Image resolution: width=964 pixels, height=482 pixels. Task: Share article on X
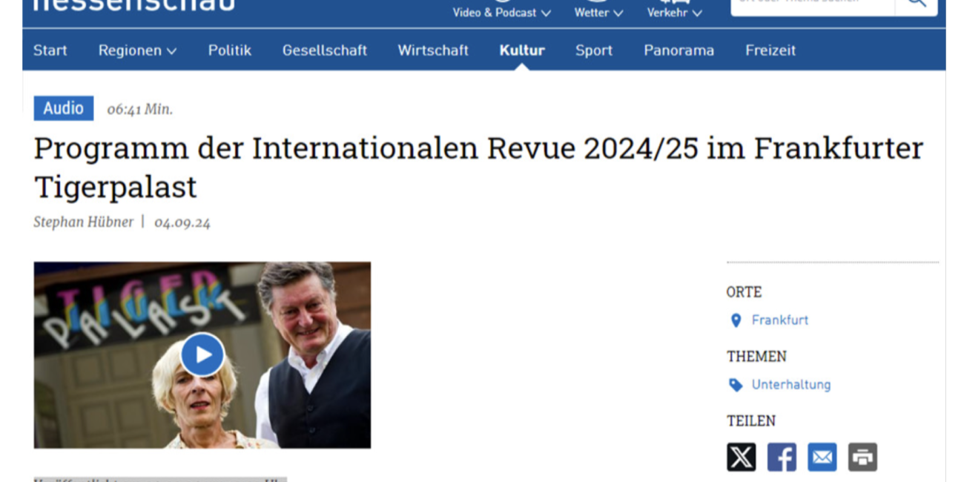tap(741, 457)
